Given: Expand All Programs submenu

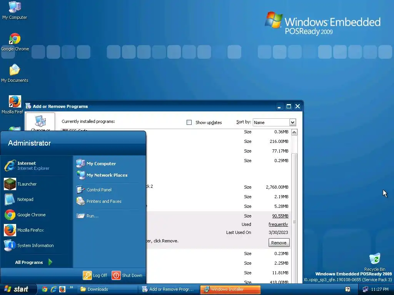Looking at the screenshot, I should 34,262.
